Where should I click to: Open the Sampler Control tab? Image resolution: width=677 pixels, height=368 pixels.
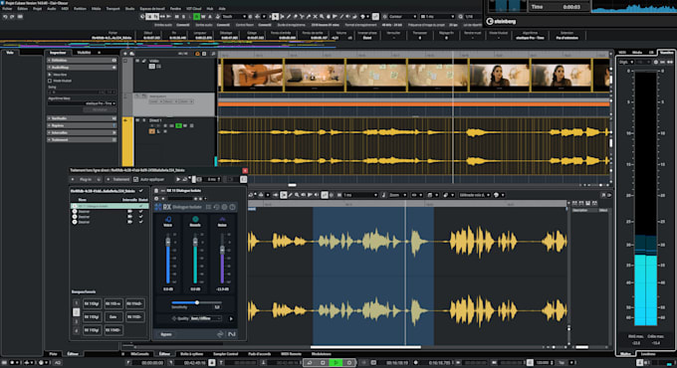pyautogui.click(x=225, y=354)
